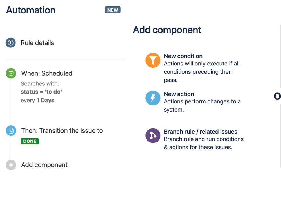Click the Add component step
This screenshot has width=281, height=224.
pyautogui.click(x=44, y=165)
